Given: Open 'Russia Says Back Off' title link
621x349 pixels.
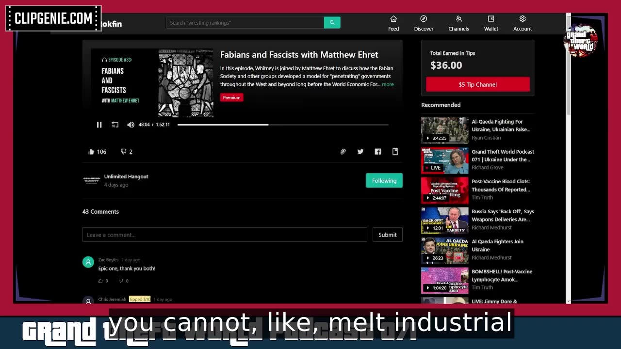Looking at the screenshot, I should pyautogui.click(x=503, y=216).
